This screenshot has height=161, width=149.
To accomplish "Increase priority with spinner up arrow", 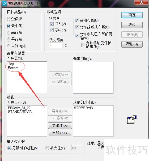I will click(x=66, y=44).
